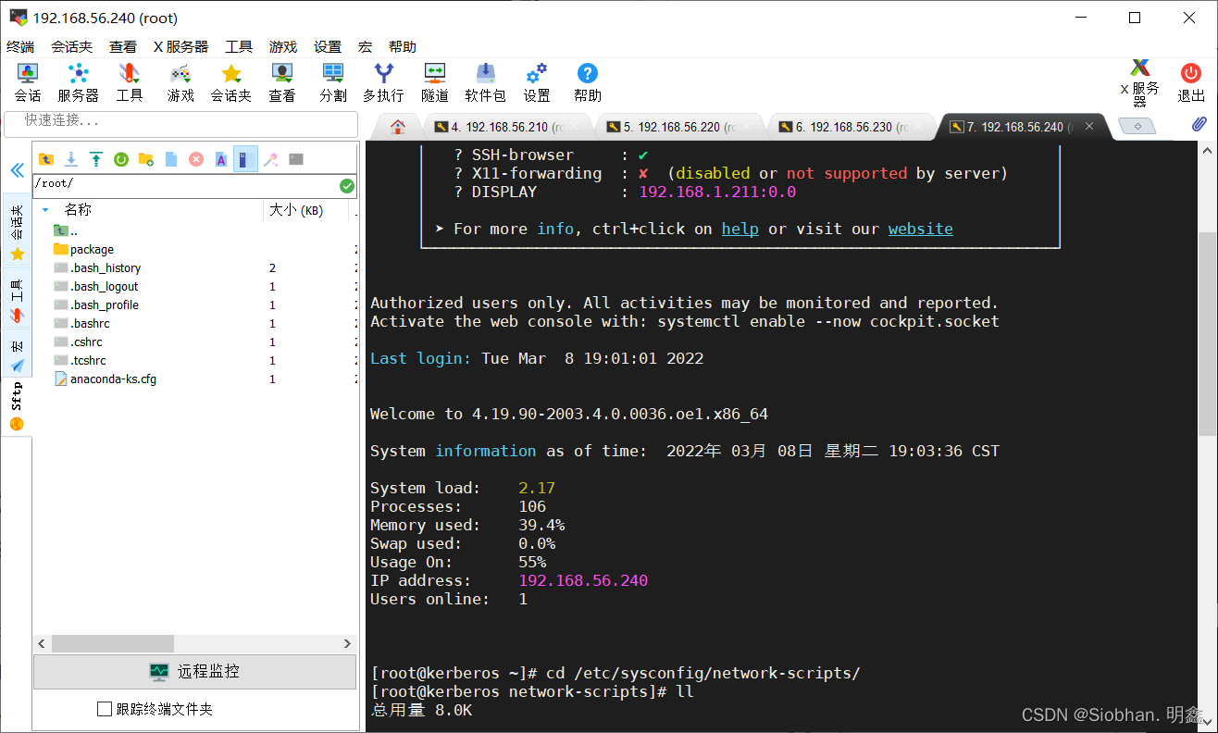Screen dimensions: 1218x733
Task: Click the MultiExec (多执行) toolbar icon
Action: click(382, 81)
